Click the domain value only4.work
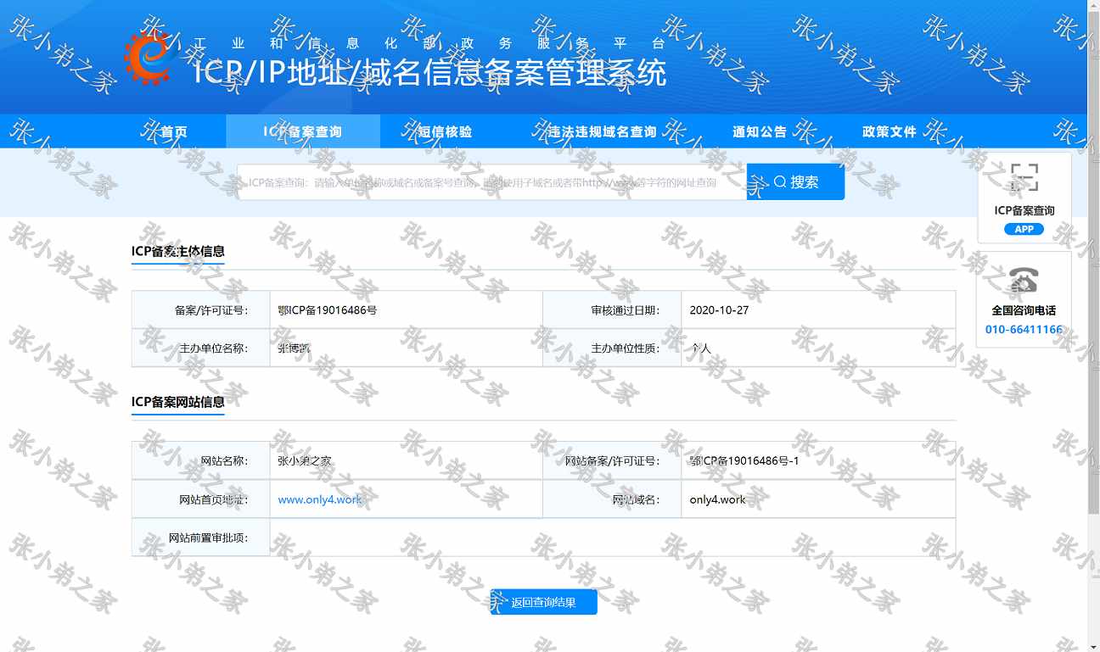 (717, 499)
